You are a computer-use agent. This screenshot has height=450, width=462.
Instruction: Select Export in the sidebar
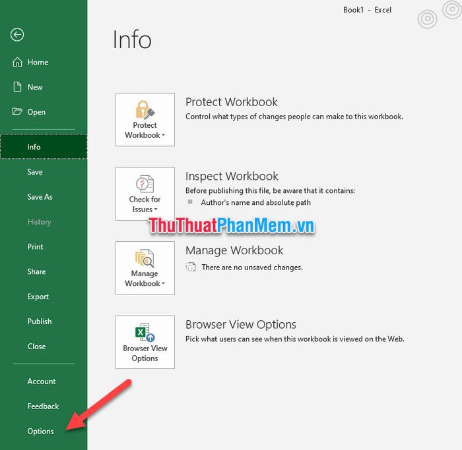(x=44, y=296)
